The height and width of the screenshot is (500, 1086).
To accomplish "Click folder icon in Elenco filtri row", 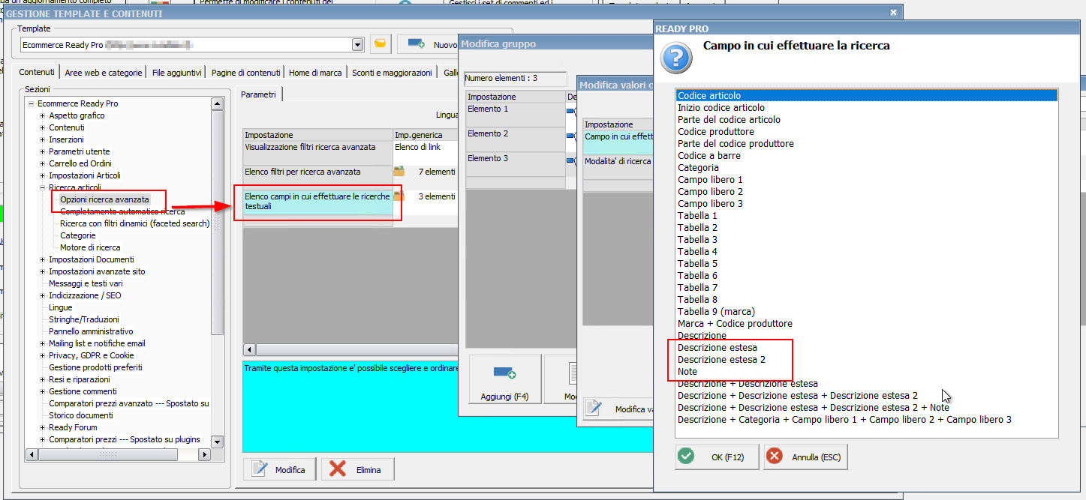I will [x=399, y=172].
